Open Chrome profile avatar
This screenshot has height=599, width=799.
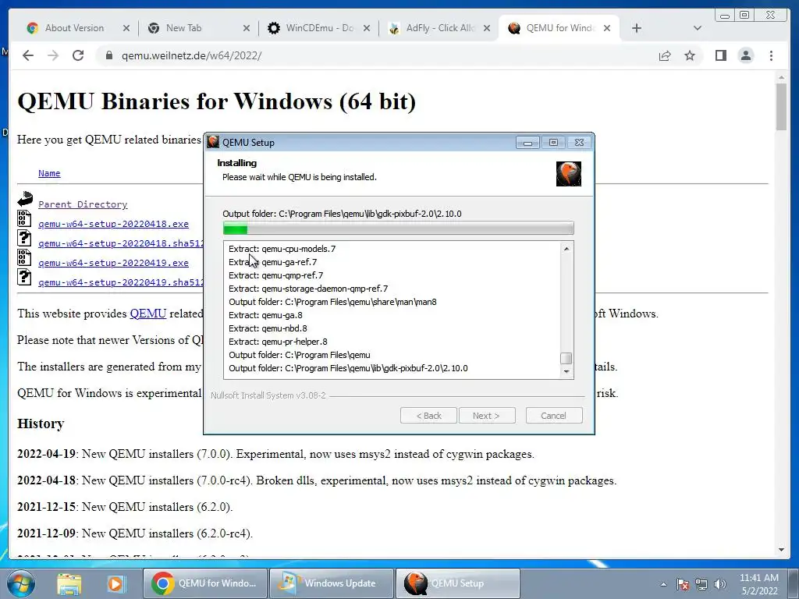click(x=746, y=55)
